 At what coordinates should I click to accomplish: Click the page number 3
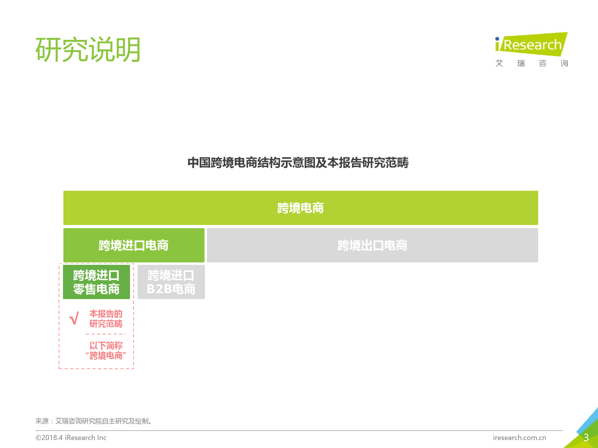[586, 438]
